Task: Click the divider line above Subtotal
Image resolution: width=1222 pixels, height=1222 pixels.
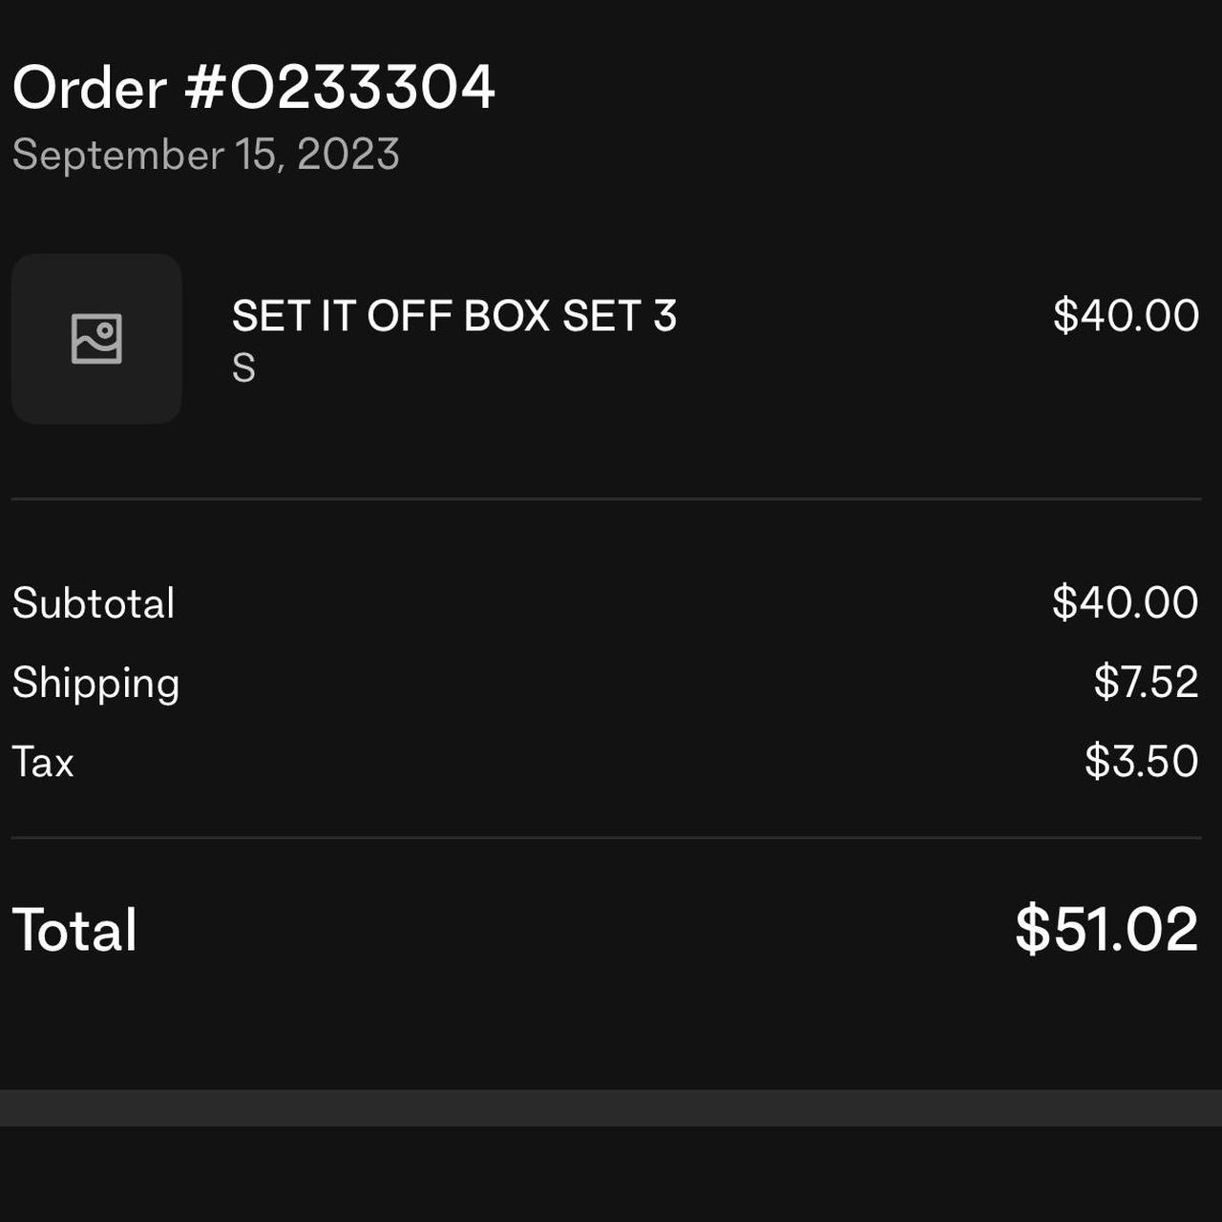Action: click(x=606, y=498)
